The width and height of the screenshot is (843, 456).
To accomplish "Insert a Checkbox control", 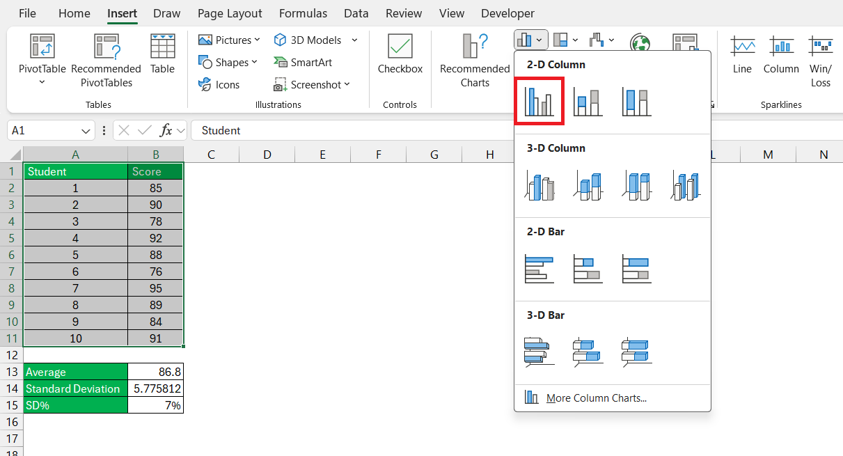I will (400, 54).
